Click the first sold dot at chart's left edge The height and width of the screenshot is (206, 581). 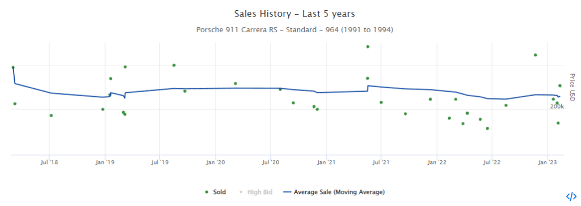click(x=13, y=67)
